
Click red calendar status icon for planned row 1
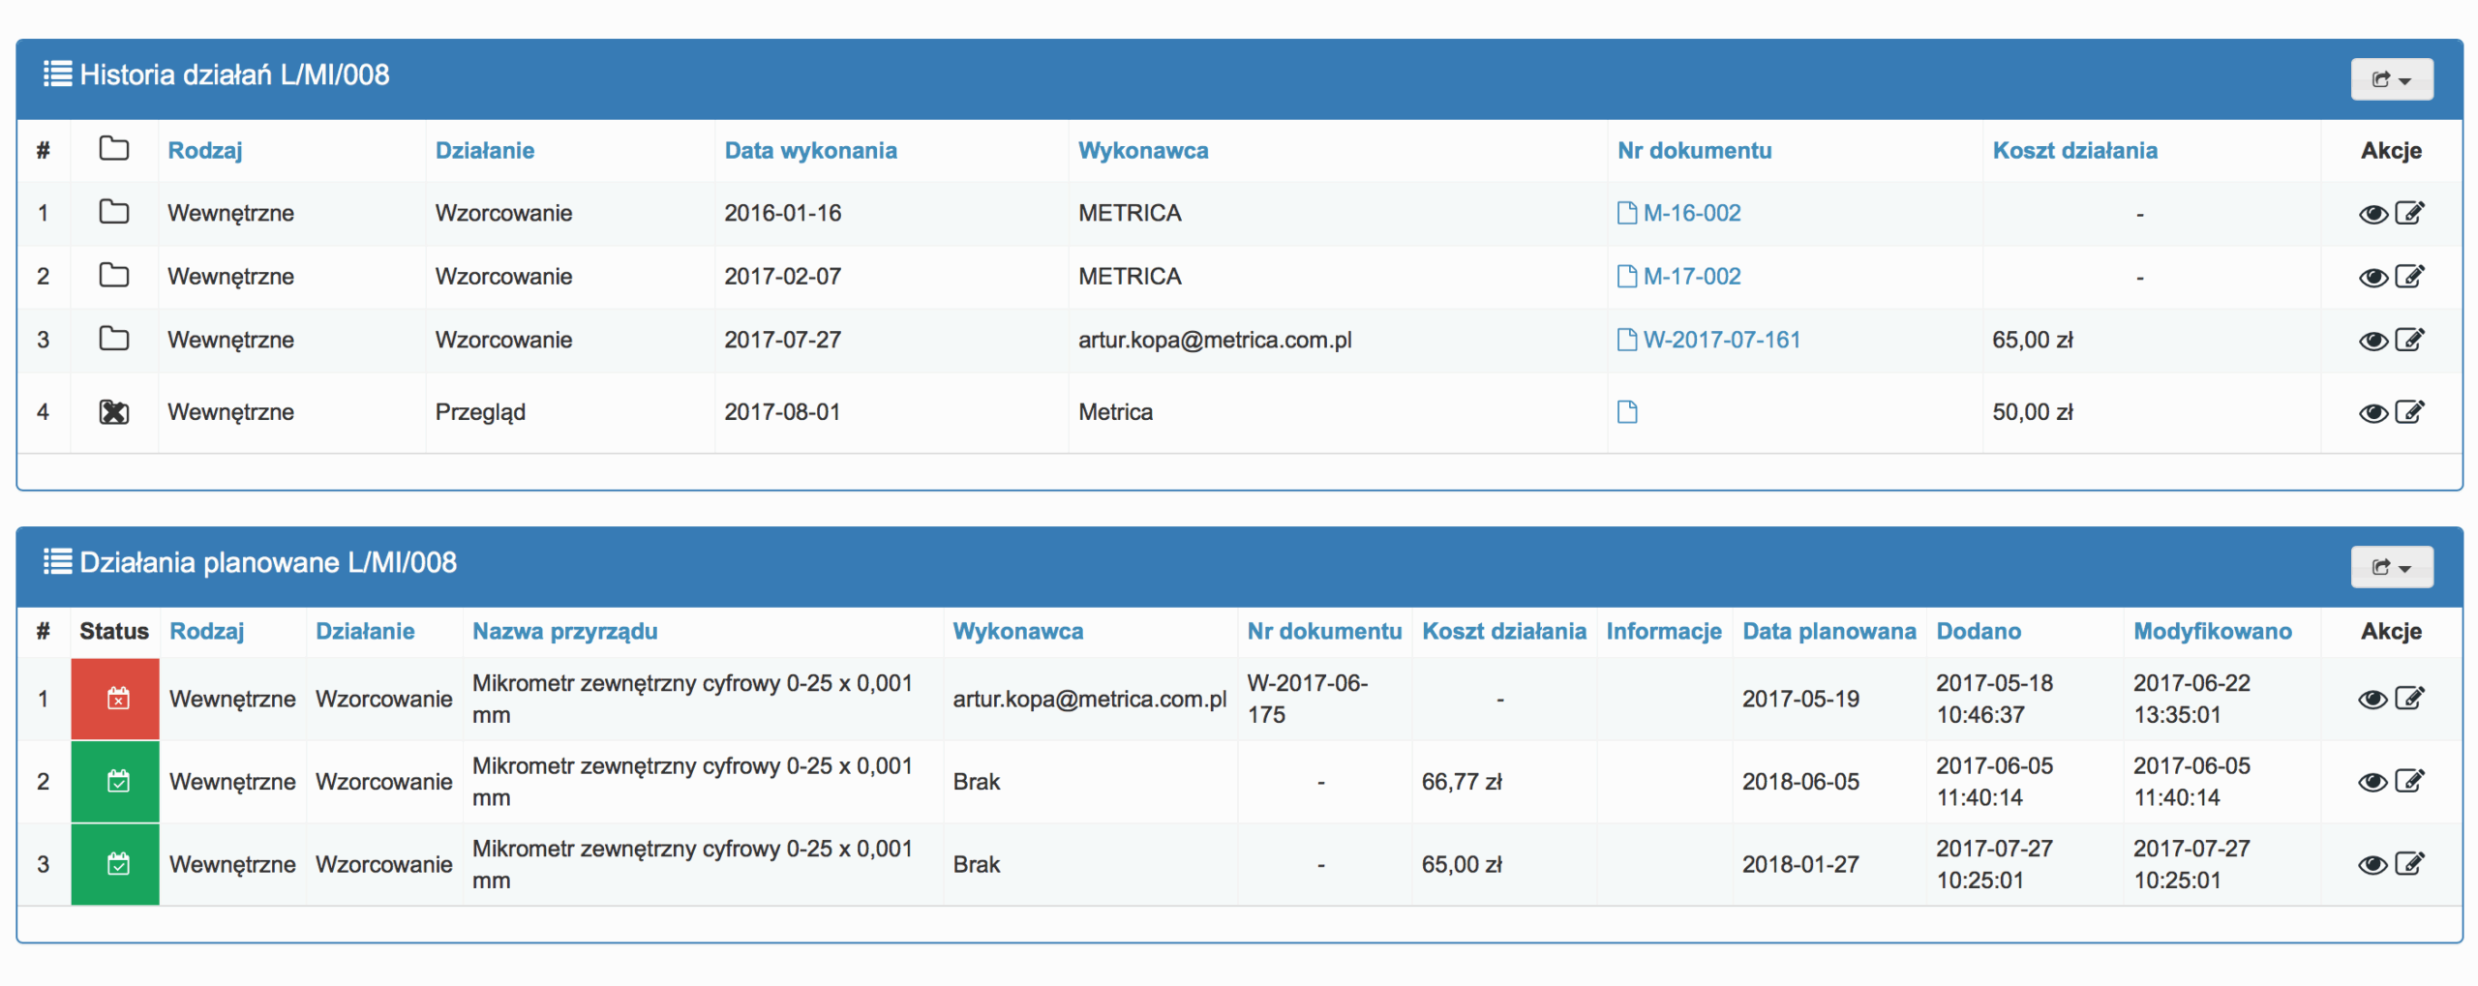[117, 699]
